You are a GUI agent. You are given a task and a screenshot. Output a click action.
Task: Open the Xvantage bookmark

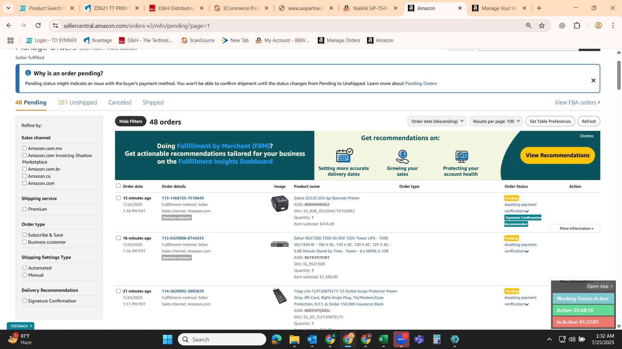pos(98,40)
